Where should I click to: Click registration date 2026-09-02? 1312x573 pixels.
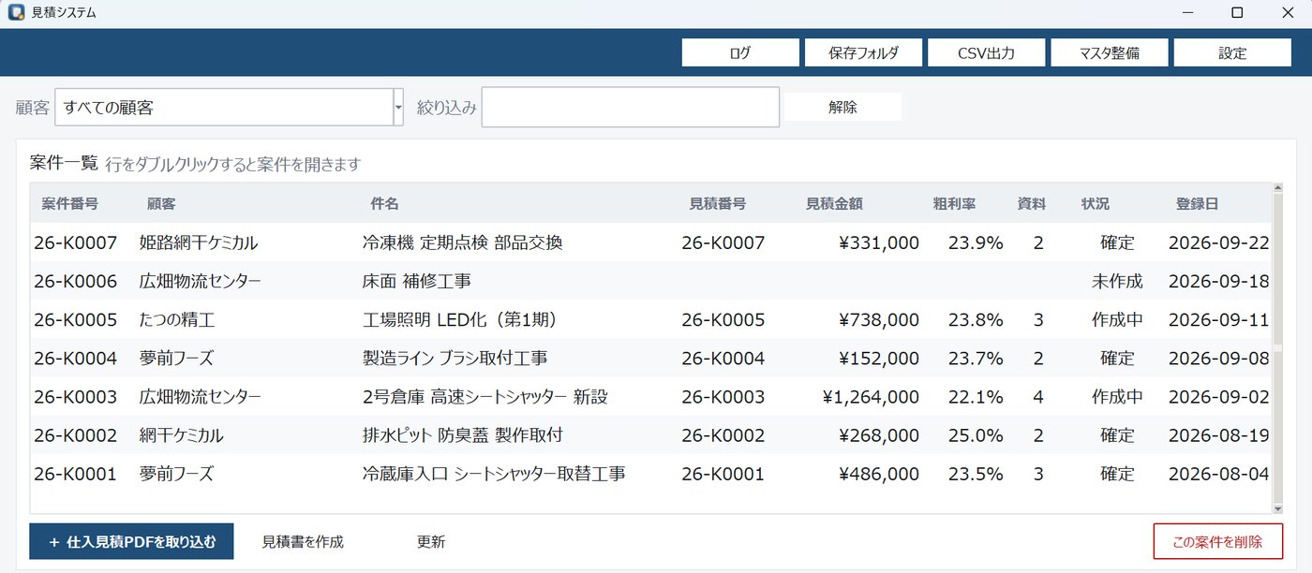pos(1219,396)
